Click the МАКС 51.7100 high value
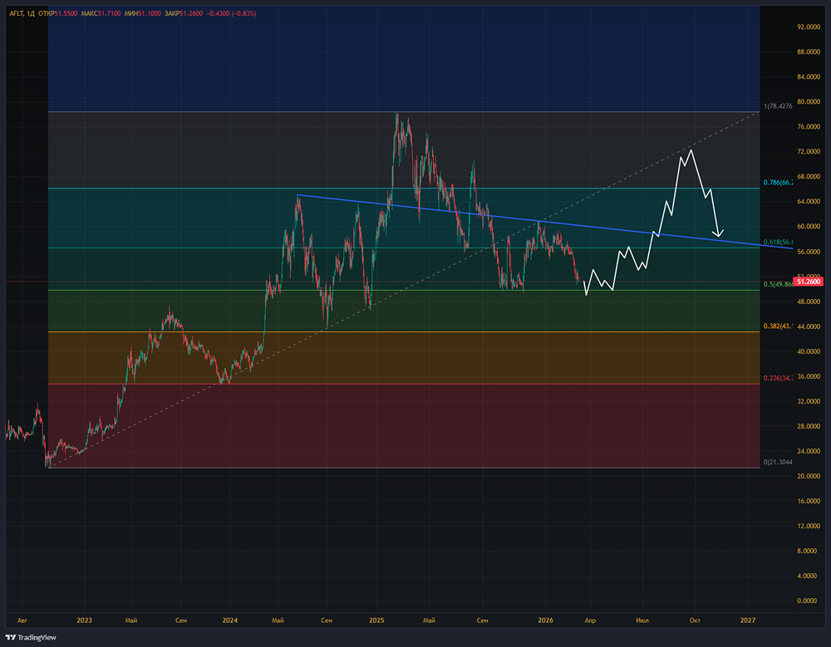This screenshot has width=831, height=647. [x=101, y=13]
